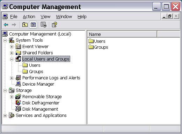Select System Tools label in tree
Image resolution: width=182 pixels, height=134 pixels.
coord(29,40)
